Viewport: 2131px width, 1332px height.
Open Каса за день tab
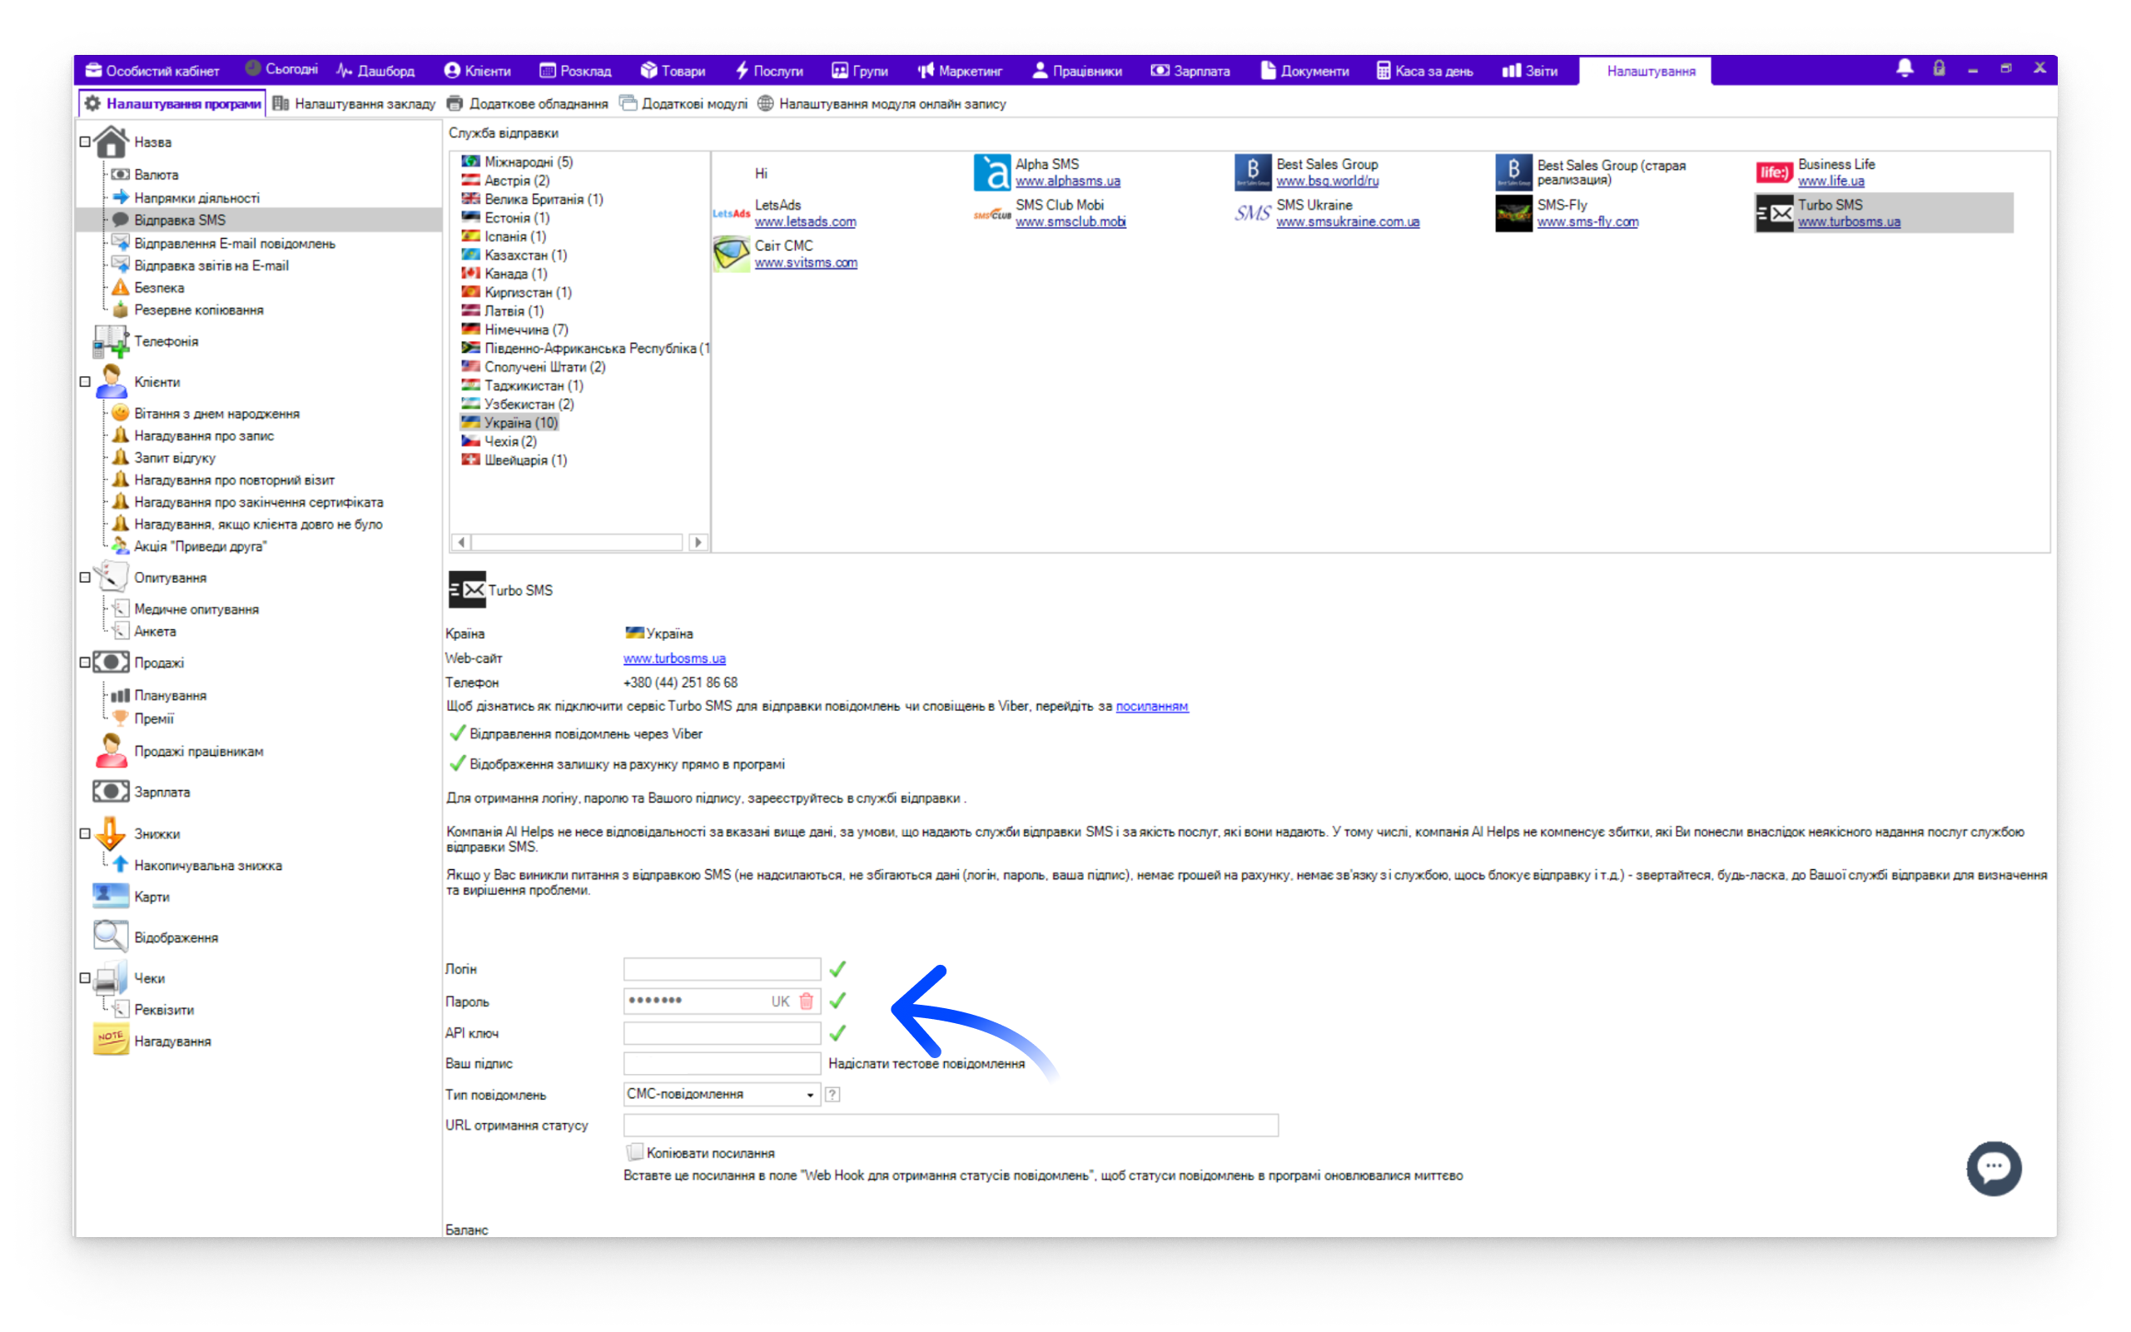click(1425, 71)
